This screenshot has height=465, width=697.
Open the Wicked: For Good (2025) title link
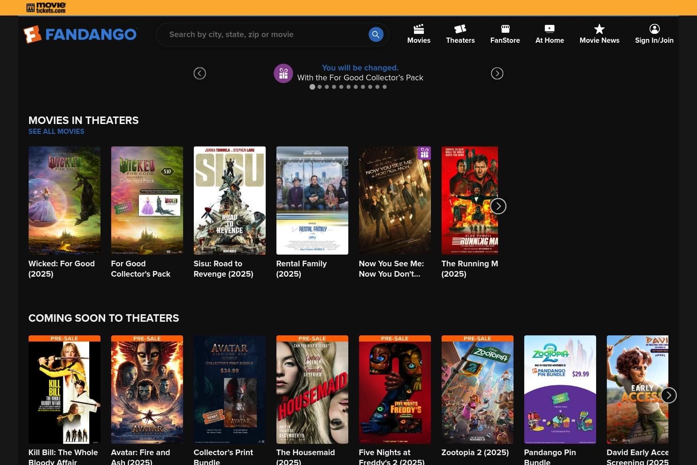pos(61,269)
